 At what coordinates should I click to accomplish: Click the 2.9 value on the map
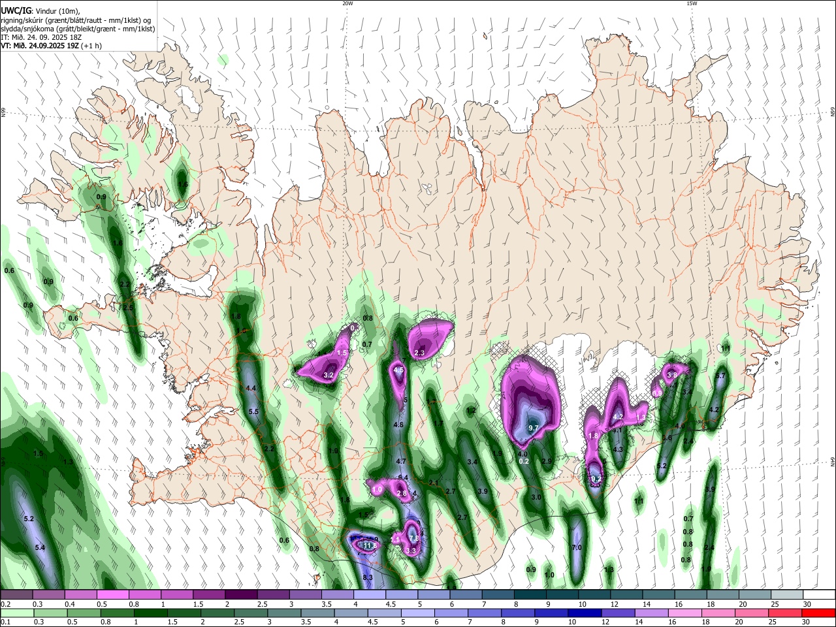547,461
